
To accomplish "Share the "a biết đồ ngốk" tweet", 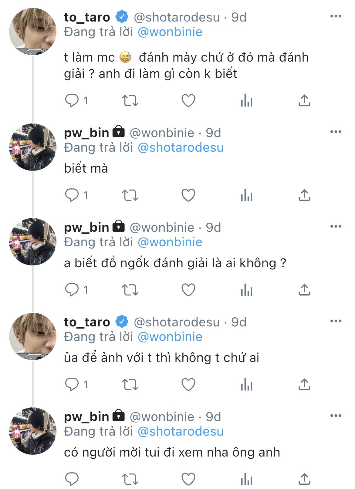I will (304, 290).
